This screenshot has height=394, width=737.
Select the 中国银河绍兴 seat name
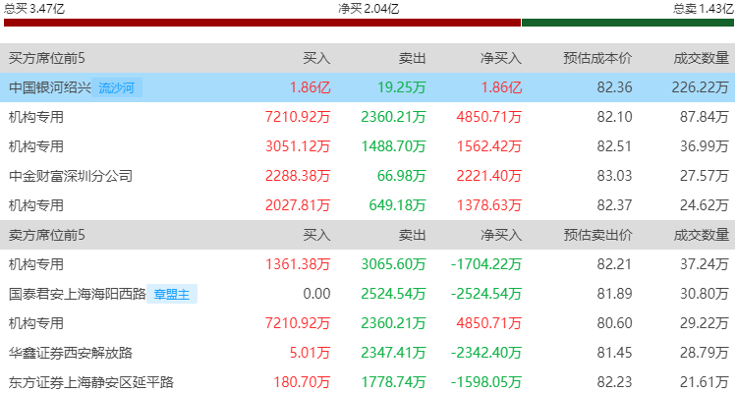tap(50, 87)
